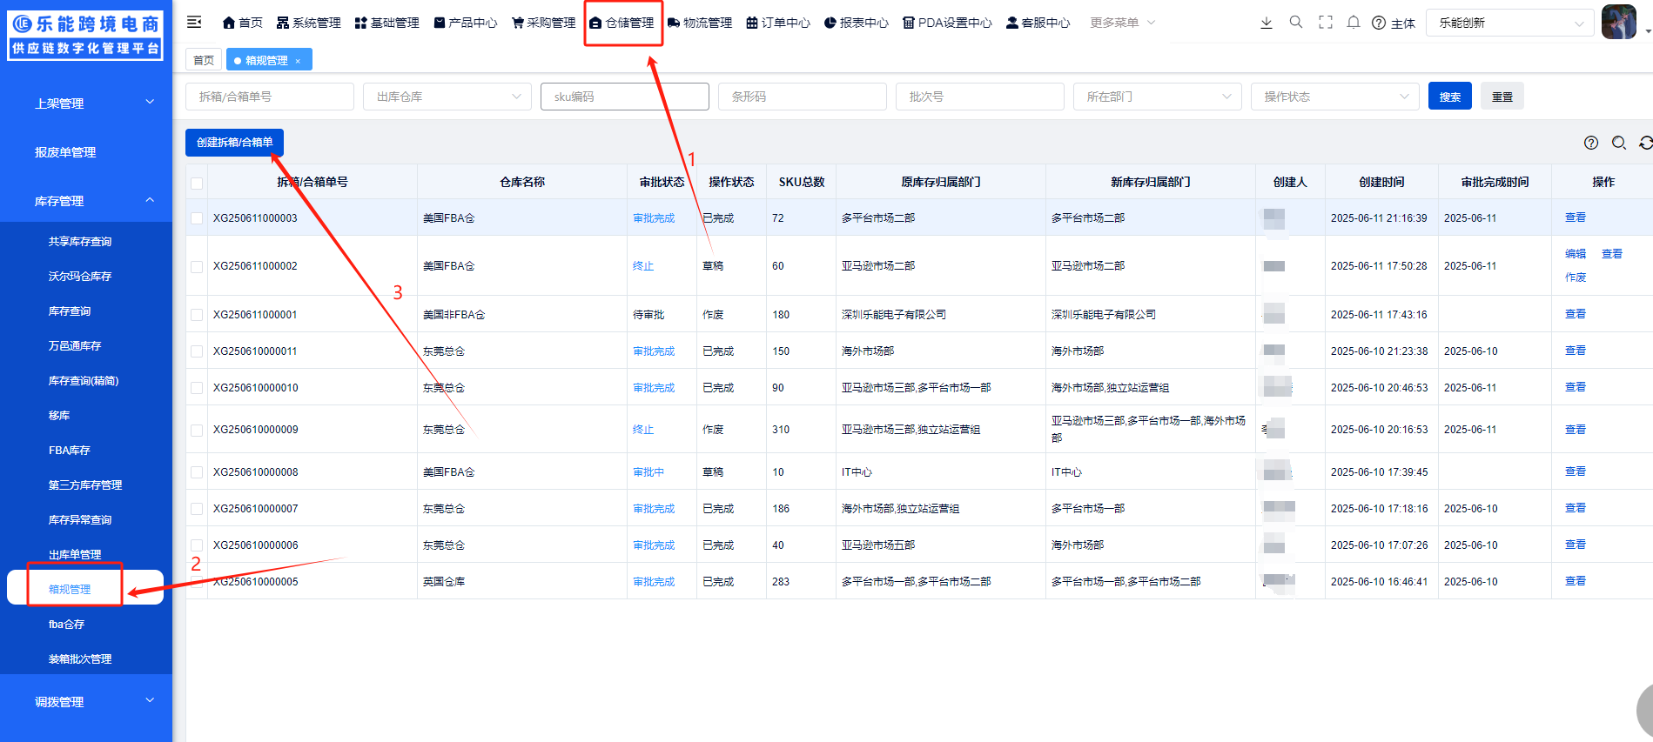Open 产品中心 menu
This screenshot has height=742, width=1653.
465,23
